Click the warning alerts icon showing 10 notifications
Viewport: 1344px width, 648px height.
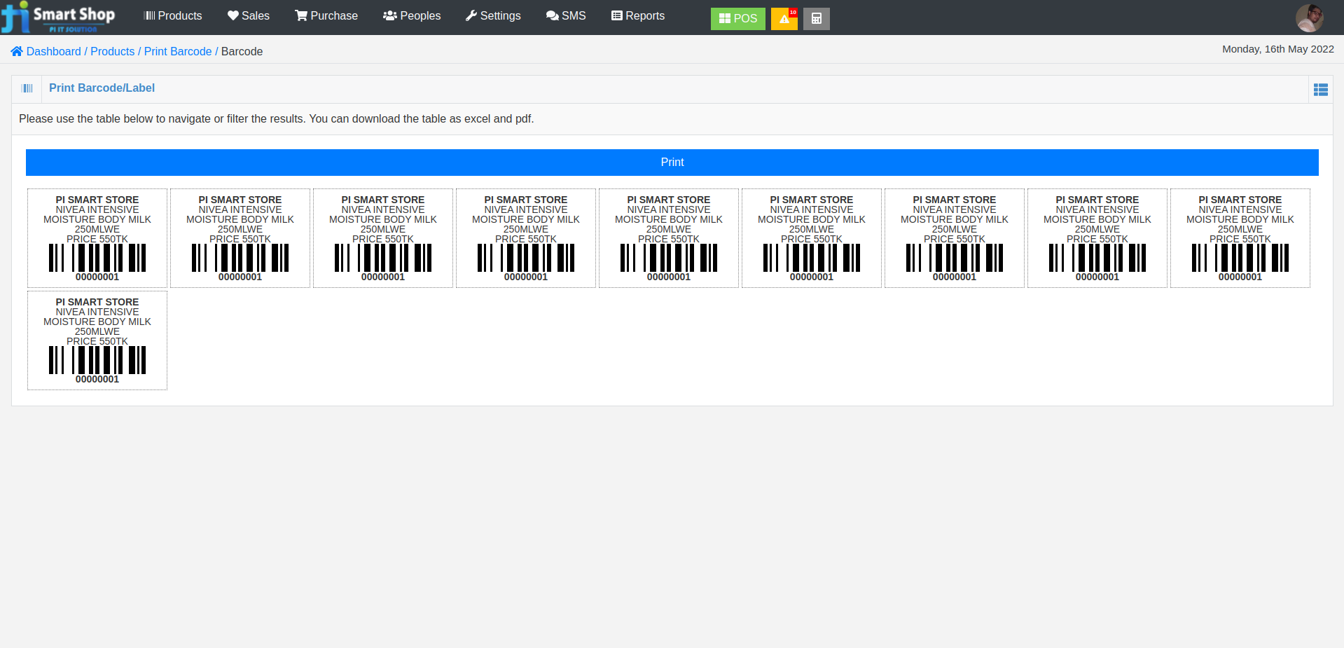pos(784,19)
